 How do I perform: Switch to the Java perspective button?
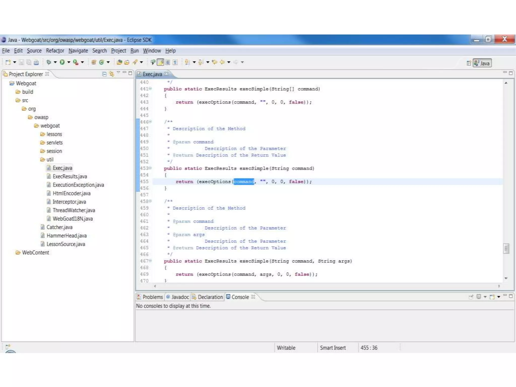click(x=482, y=63)
